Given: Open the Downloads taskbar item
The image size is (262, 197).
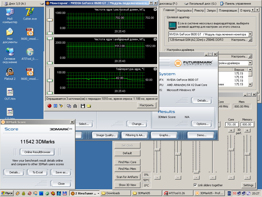Looking at the screenshot, I should pos(115,193).
